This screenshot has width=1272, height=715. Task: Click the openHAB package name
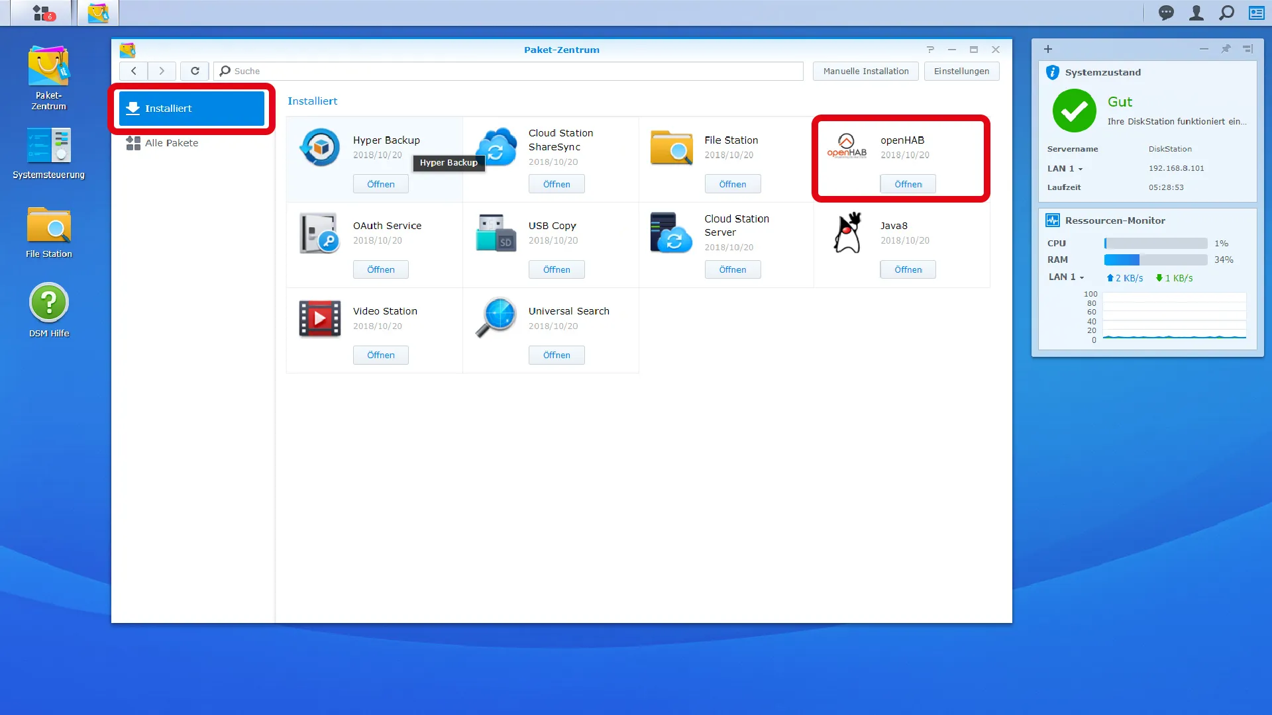coord(902,140)
